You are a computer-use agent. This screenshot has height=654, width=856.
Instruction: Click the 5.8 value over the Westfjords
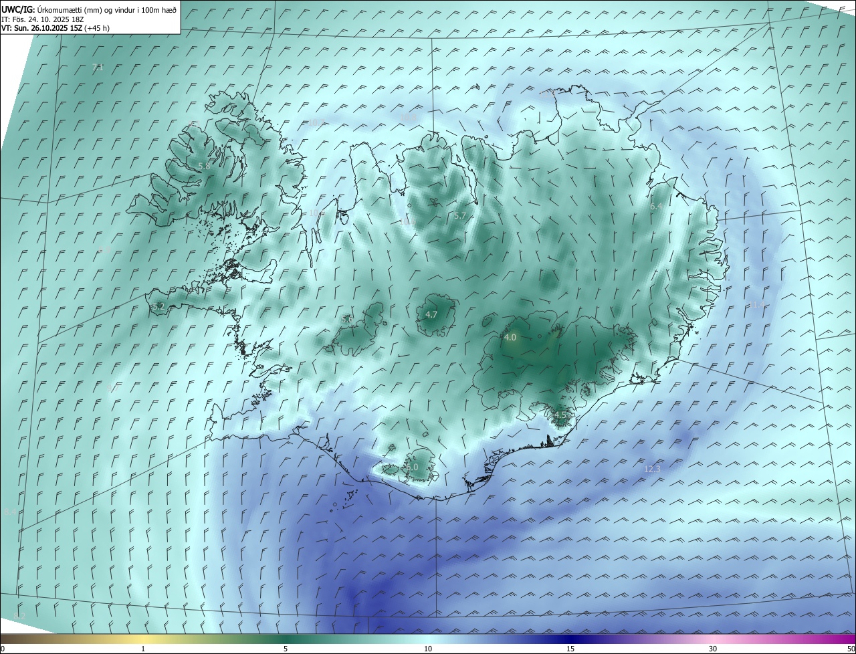[x=204, y=166]
